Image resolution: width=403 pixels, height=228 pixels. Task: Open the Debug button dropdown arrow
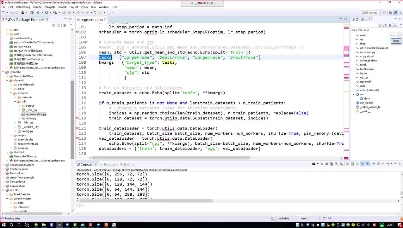coord(42,13)
